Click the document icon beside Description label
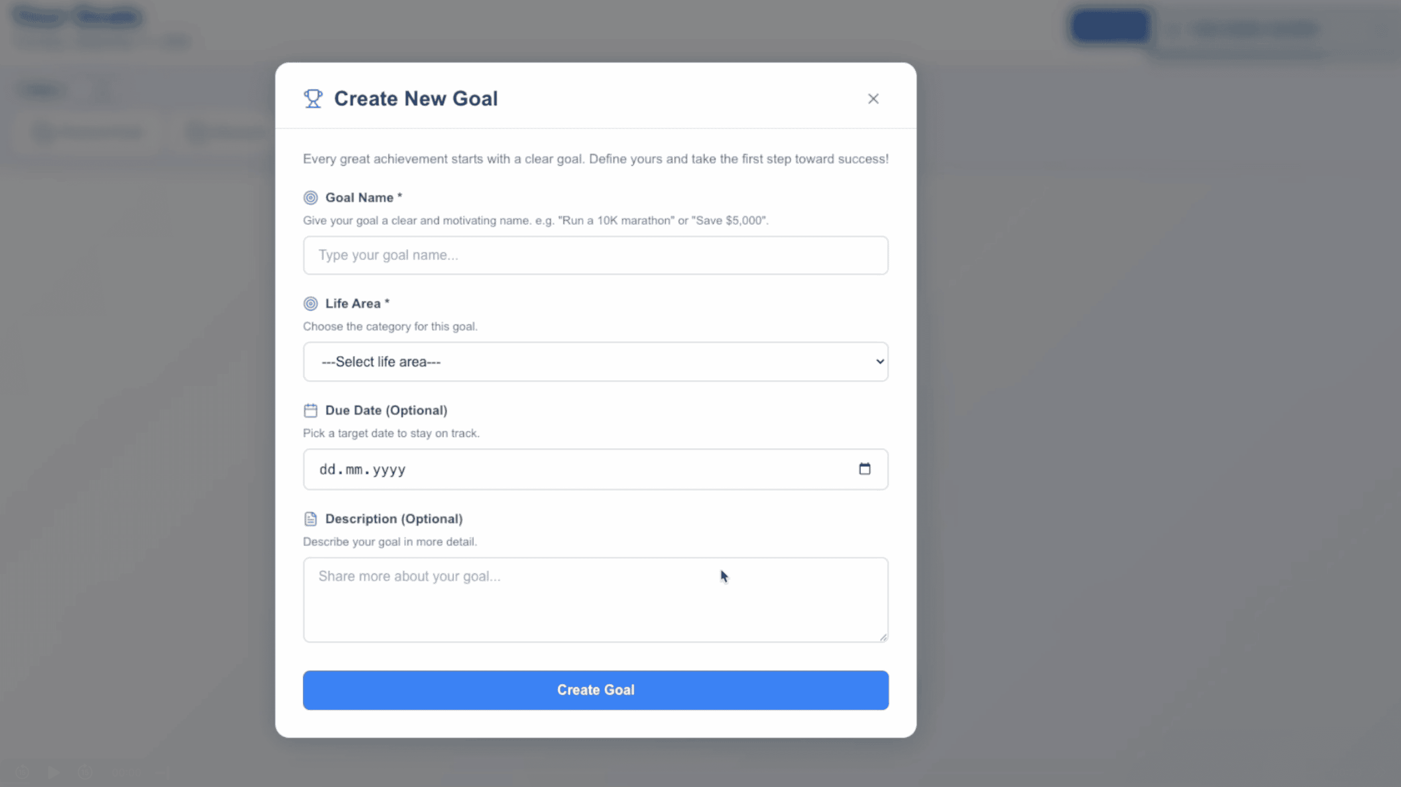Viewport: 1401px width, 787px height. (311, 519)
